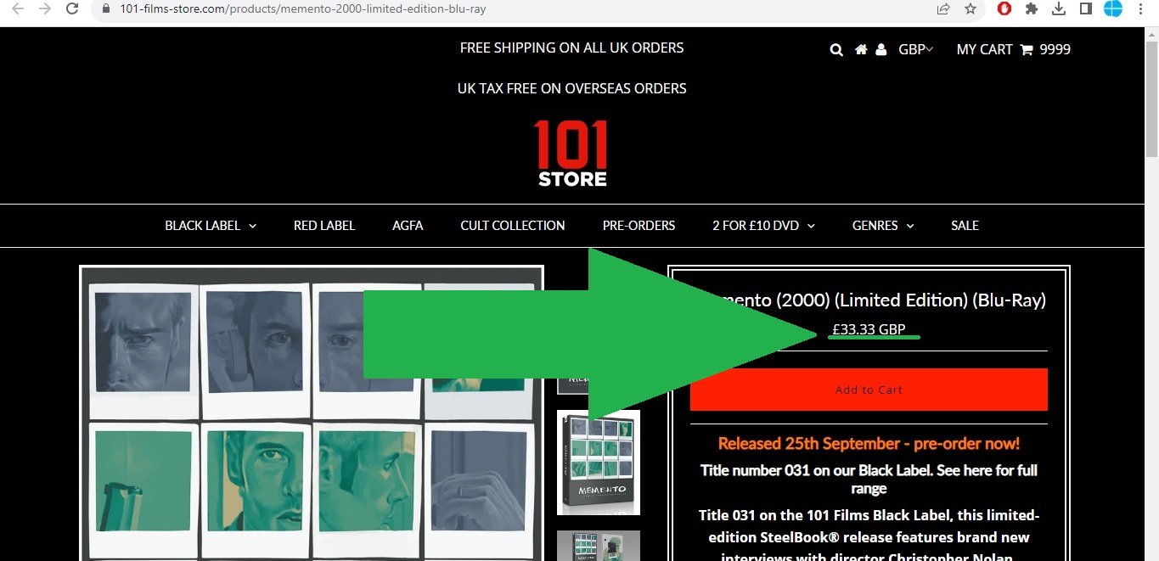Screen dimensions: 1159x561
Task: Click the shopping cart icon
Action: point(1027,50)
